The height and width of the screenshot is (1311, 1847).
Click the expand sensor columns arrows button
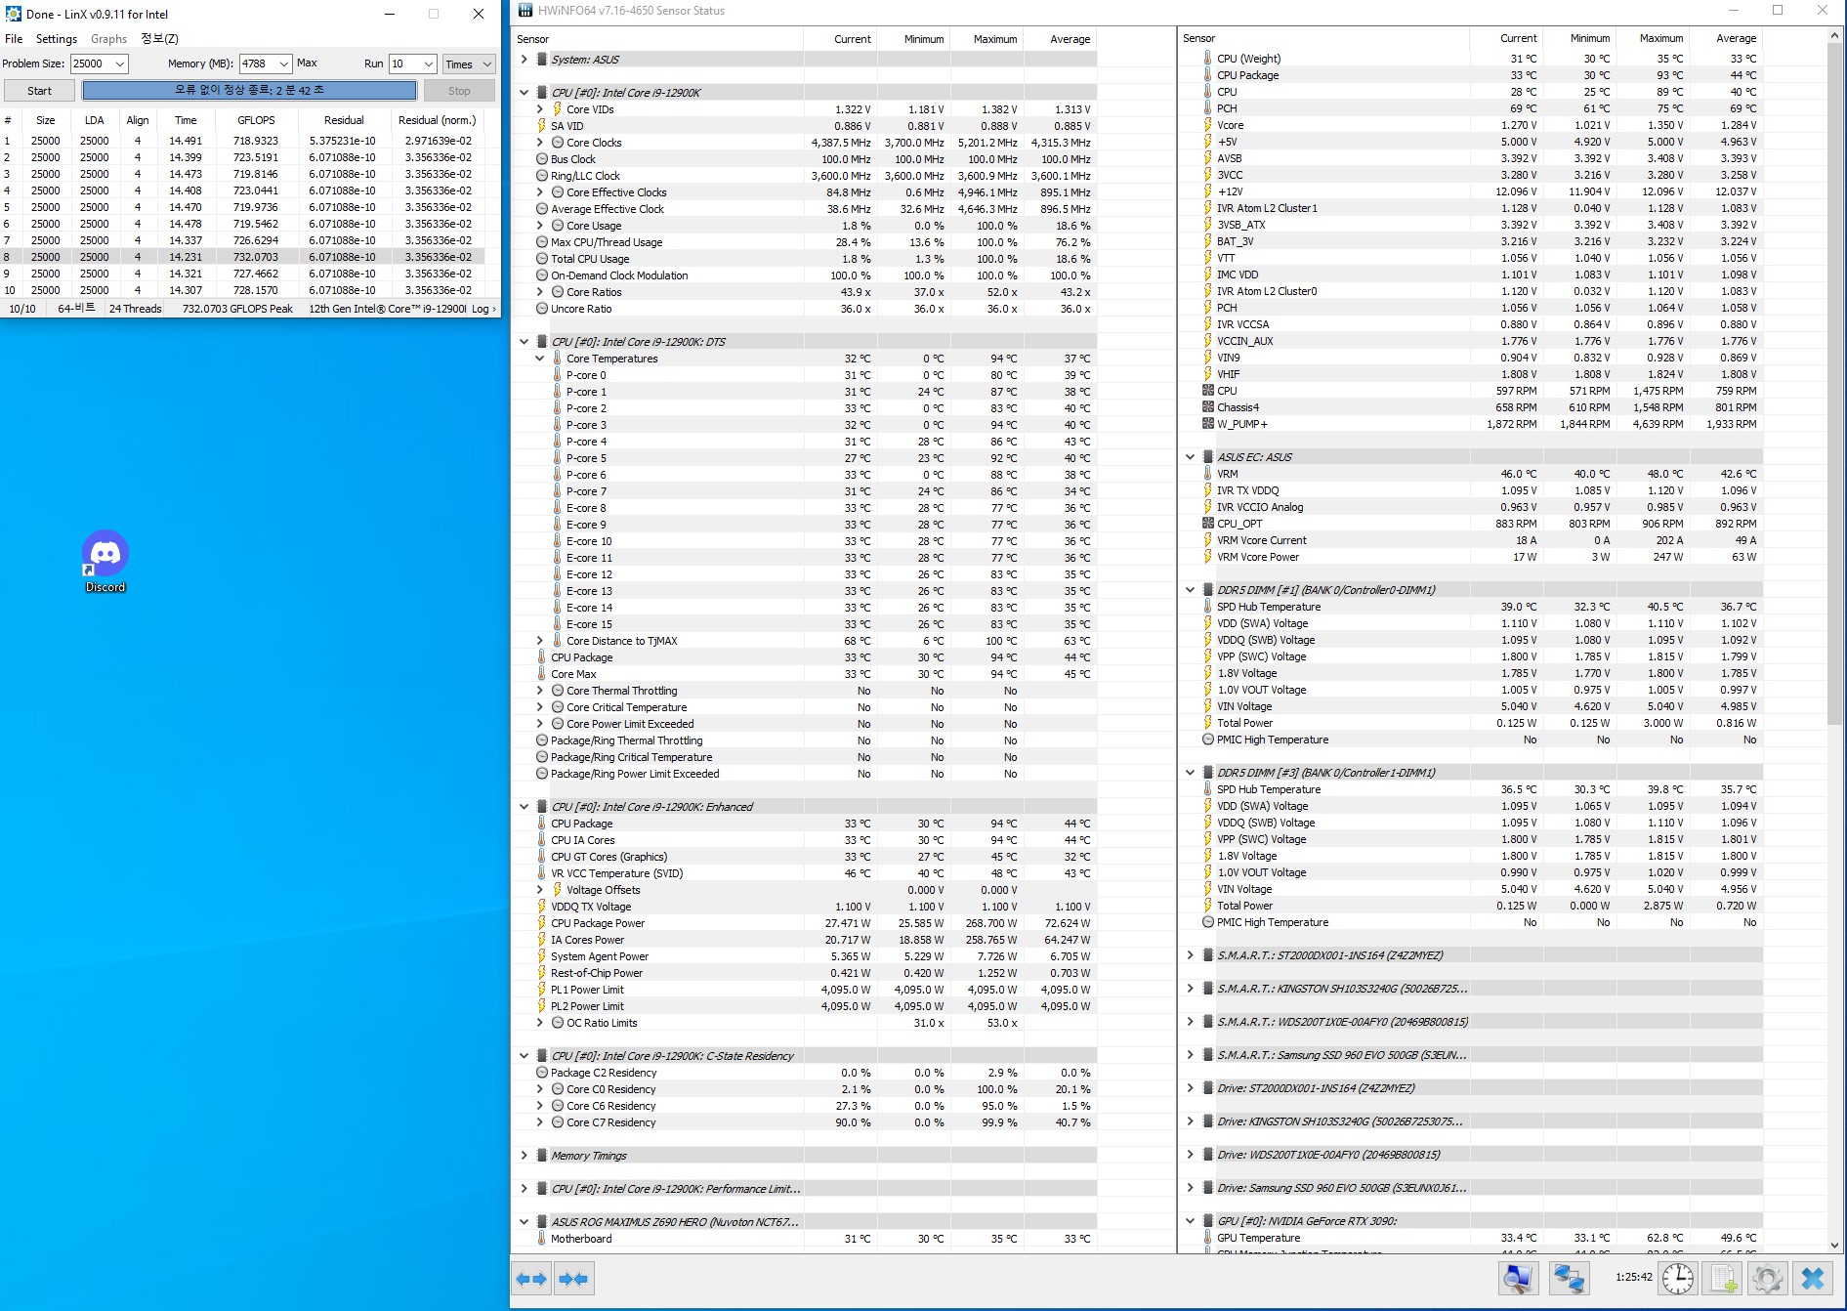[x=531, y=1279]
